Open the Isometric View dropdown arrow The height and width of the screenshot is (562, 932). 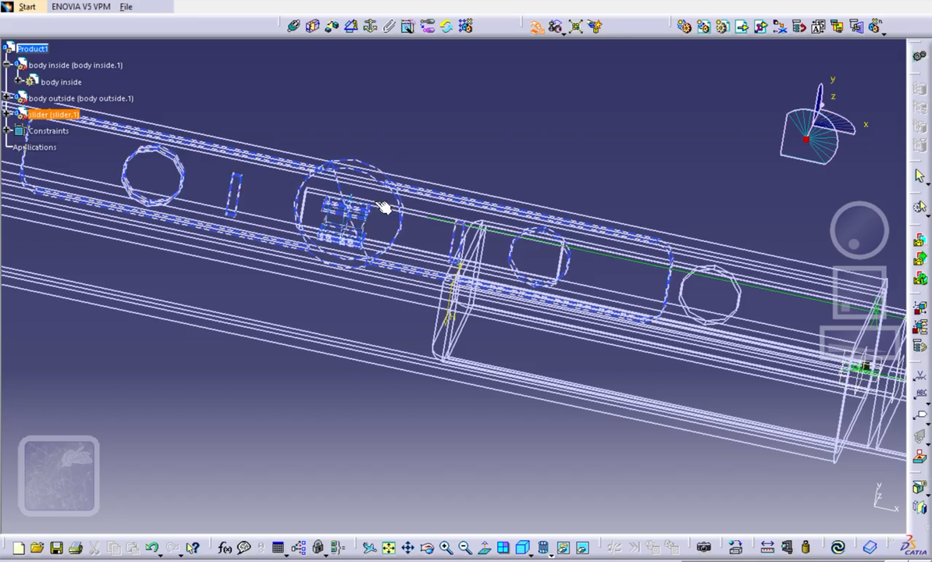532,554
